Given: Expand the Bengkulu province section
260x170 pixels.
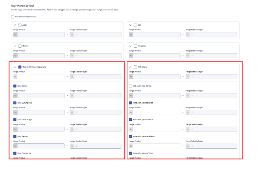Looking at the screenshot, I should pyautogui.click(x=131, y=46).
